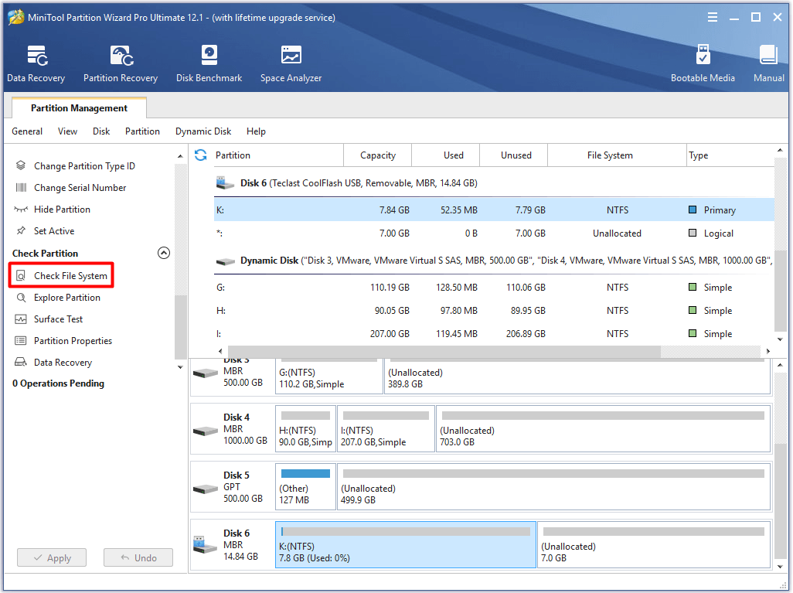Open the hamburger menu in the title bar

(x=712, y=17)
